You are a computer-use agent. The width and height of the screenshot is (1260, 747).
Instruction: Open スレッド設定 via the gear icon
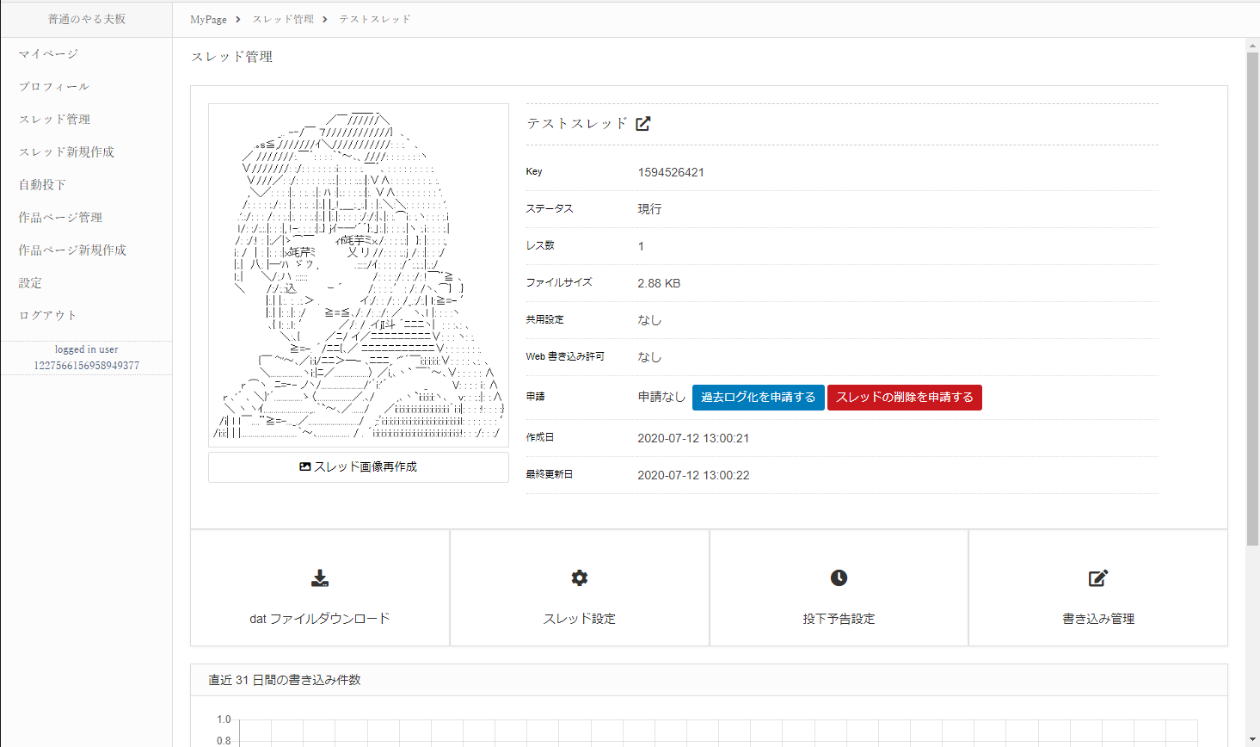579,577
